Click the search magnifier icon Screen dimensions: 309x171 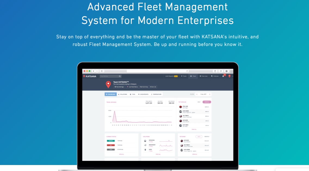point(120,76)
